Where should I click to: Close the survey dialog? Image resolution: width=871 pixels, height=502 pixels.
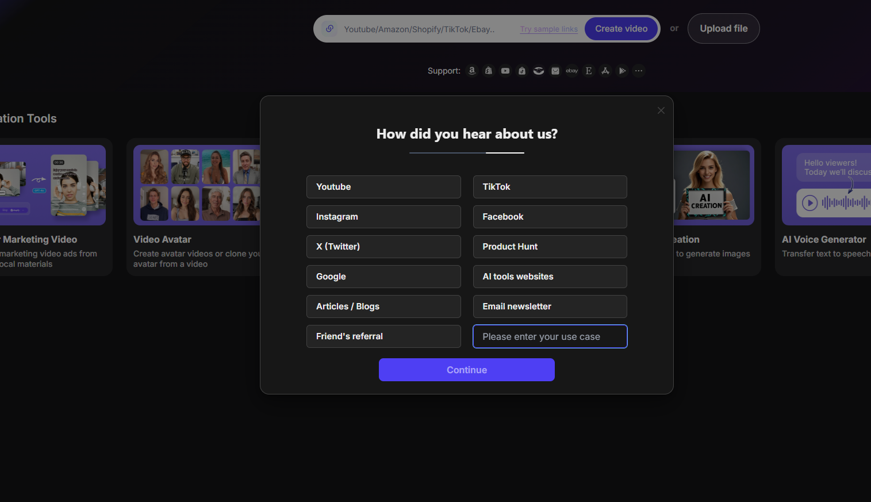click(x=661, y=110)
